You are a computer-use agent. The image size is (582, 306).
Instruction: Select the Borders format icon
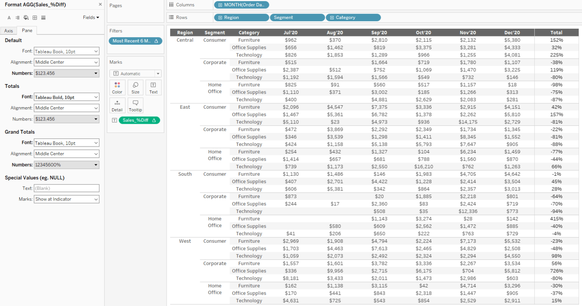[34, 17]
